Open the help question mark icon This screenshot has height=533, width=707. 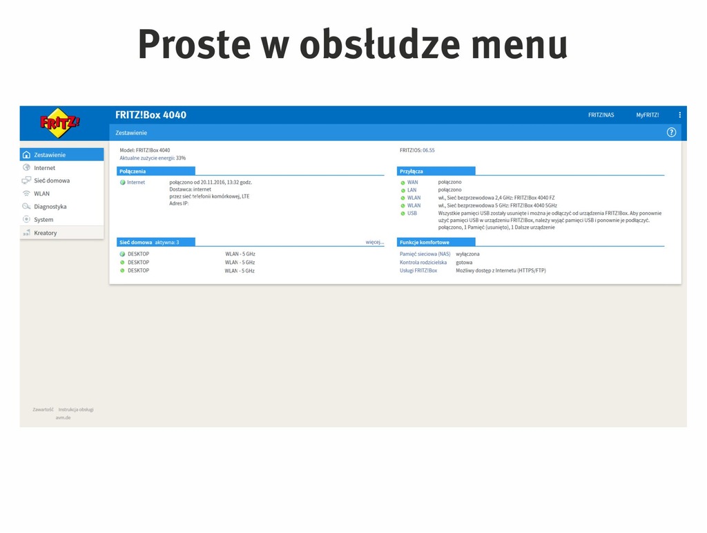coord(671,132)
